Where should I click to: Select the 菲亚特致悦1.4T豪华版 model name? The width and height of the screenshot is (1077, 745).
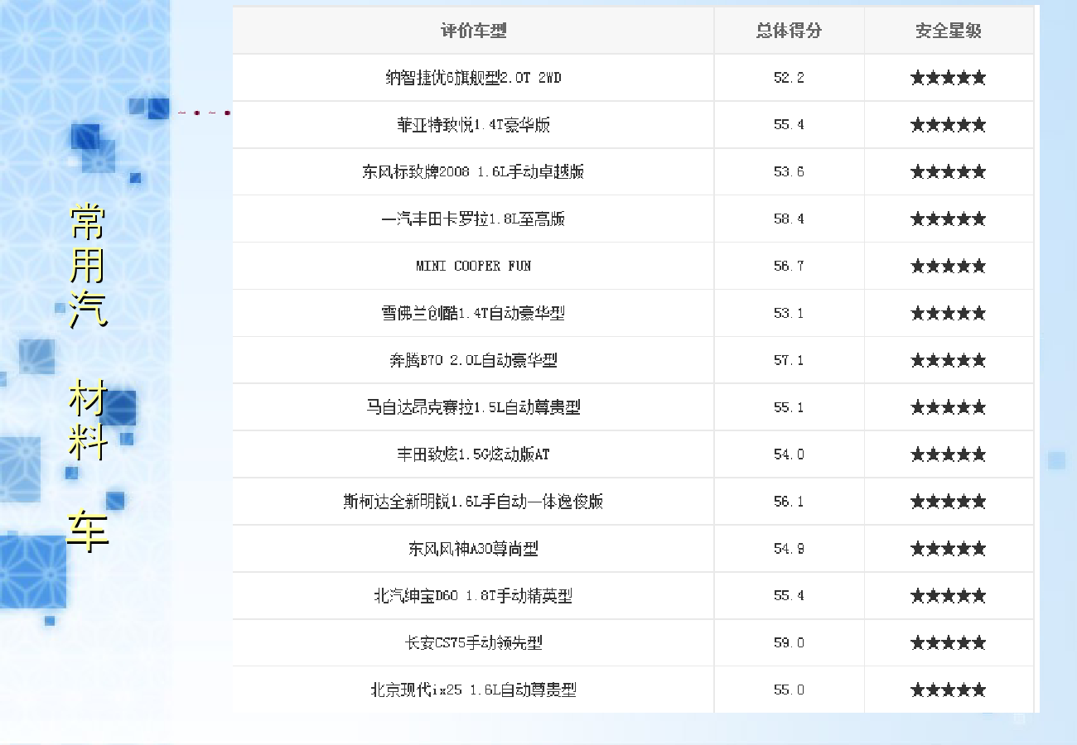tap(473, 125)
